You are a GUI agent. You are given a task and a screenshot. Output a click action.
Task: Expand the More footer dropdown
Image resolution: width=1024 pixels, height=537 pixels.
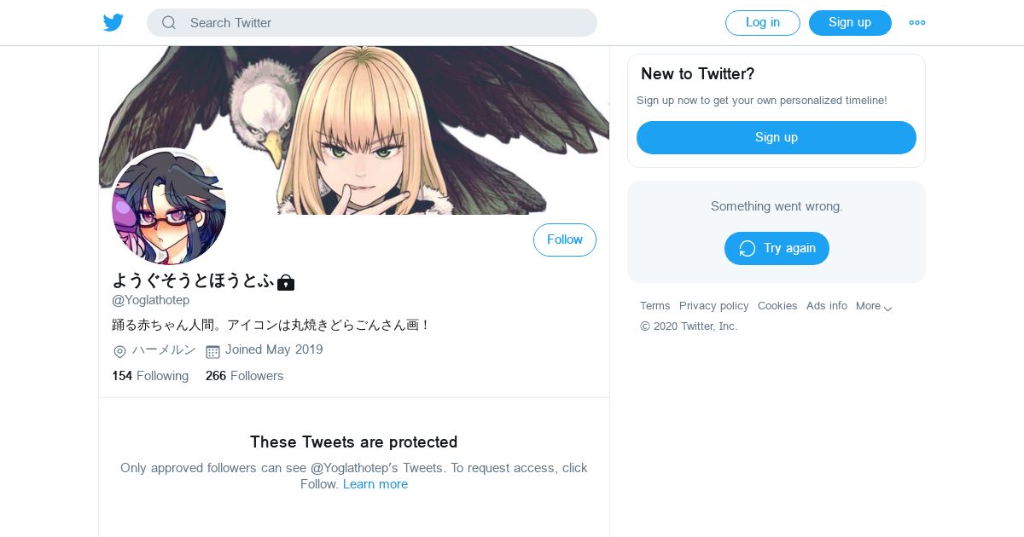tap(874, 306)
